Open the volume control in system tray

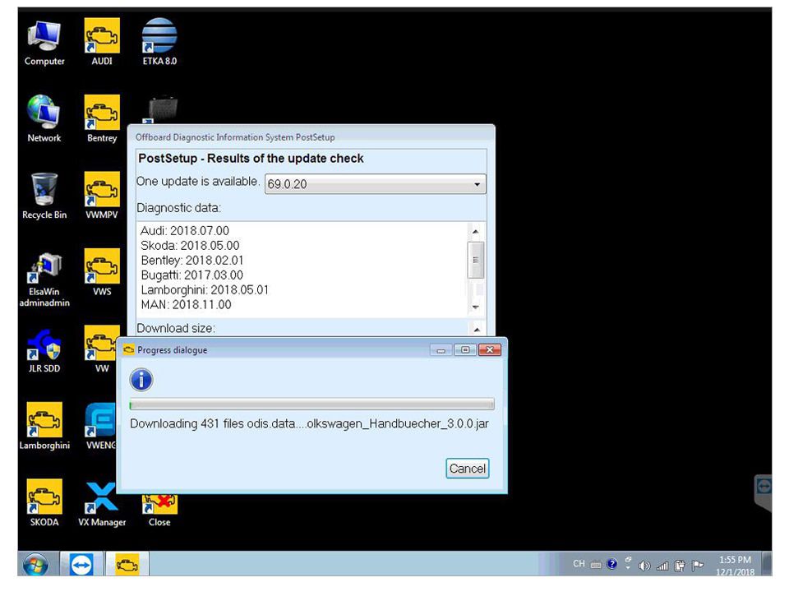pyautogui.click(x=644, y=565)
